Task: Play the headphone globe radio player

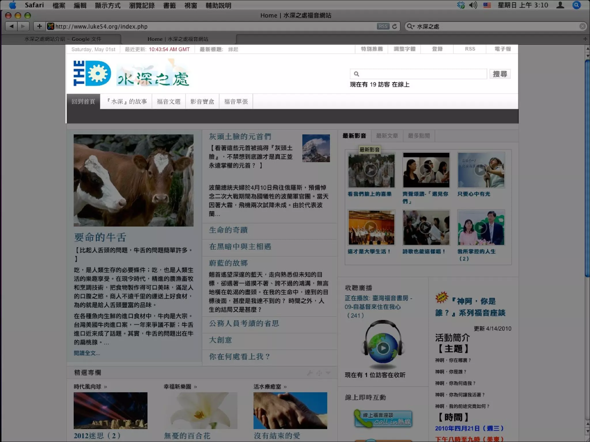Action: pos(383,348)
